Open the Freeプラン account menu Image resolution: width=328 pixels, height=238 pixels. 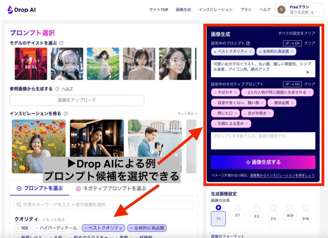(x=299, y=10)
